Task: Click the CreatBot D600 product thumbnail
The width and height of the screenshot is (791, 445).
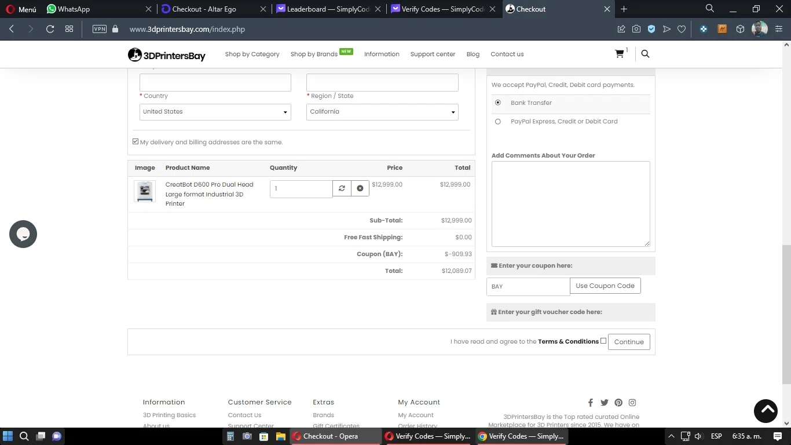Action: point(145,191)
